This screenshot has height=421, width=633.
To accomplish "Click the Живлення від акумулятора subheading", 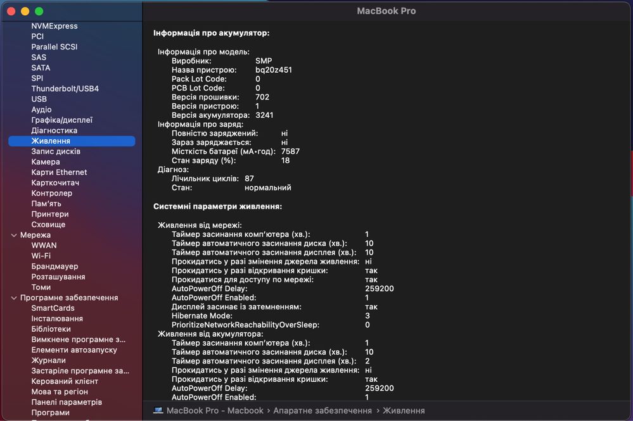I will [210, 334].
